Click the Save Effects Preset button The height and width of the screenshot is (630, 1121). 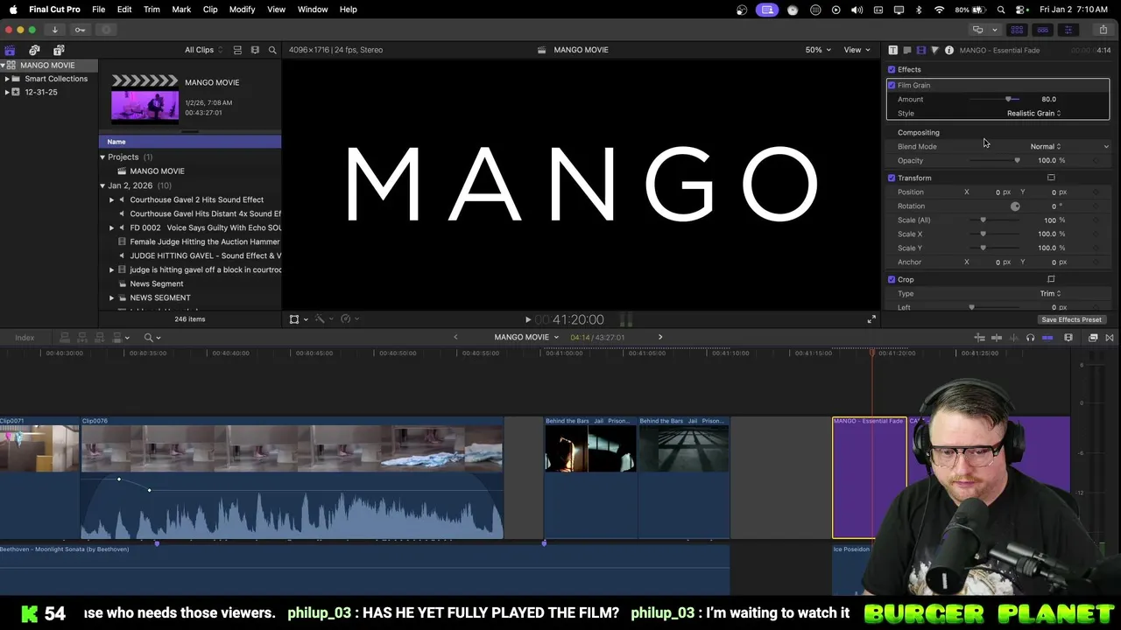[1071, 319]
